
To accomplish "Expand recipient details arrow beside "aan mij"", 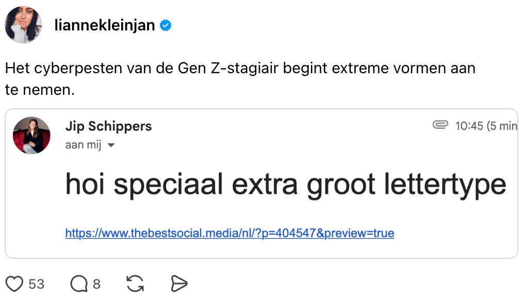I will (x=110, y=146).
